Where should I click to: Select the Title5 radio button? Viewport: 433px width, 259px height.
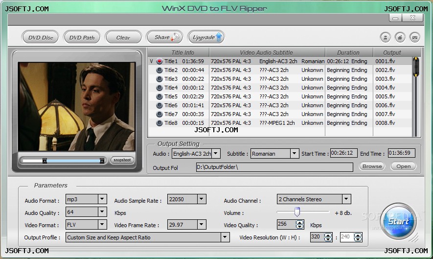[160, 96]
